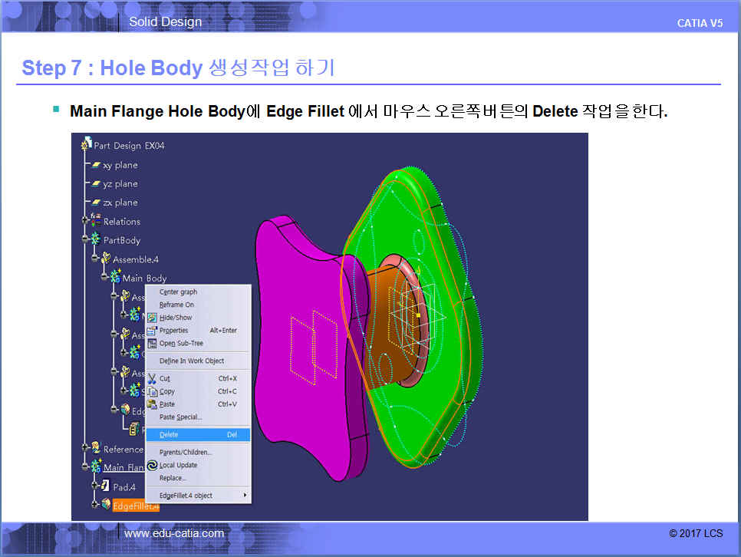Collapse the PartBody tree node
This screenshot has width=741, height=557.
(x=86, y=239)
